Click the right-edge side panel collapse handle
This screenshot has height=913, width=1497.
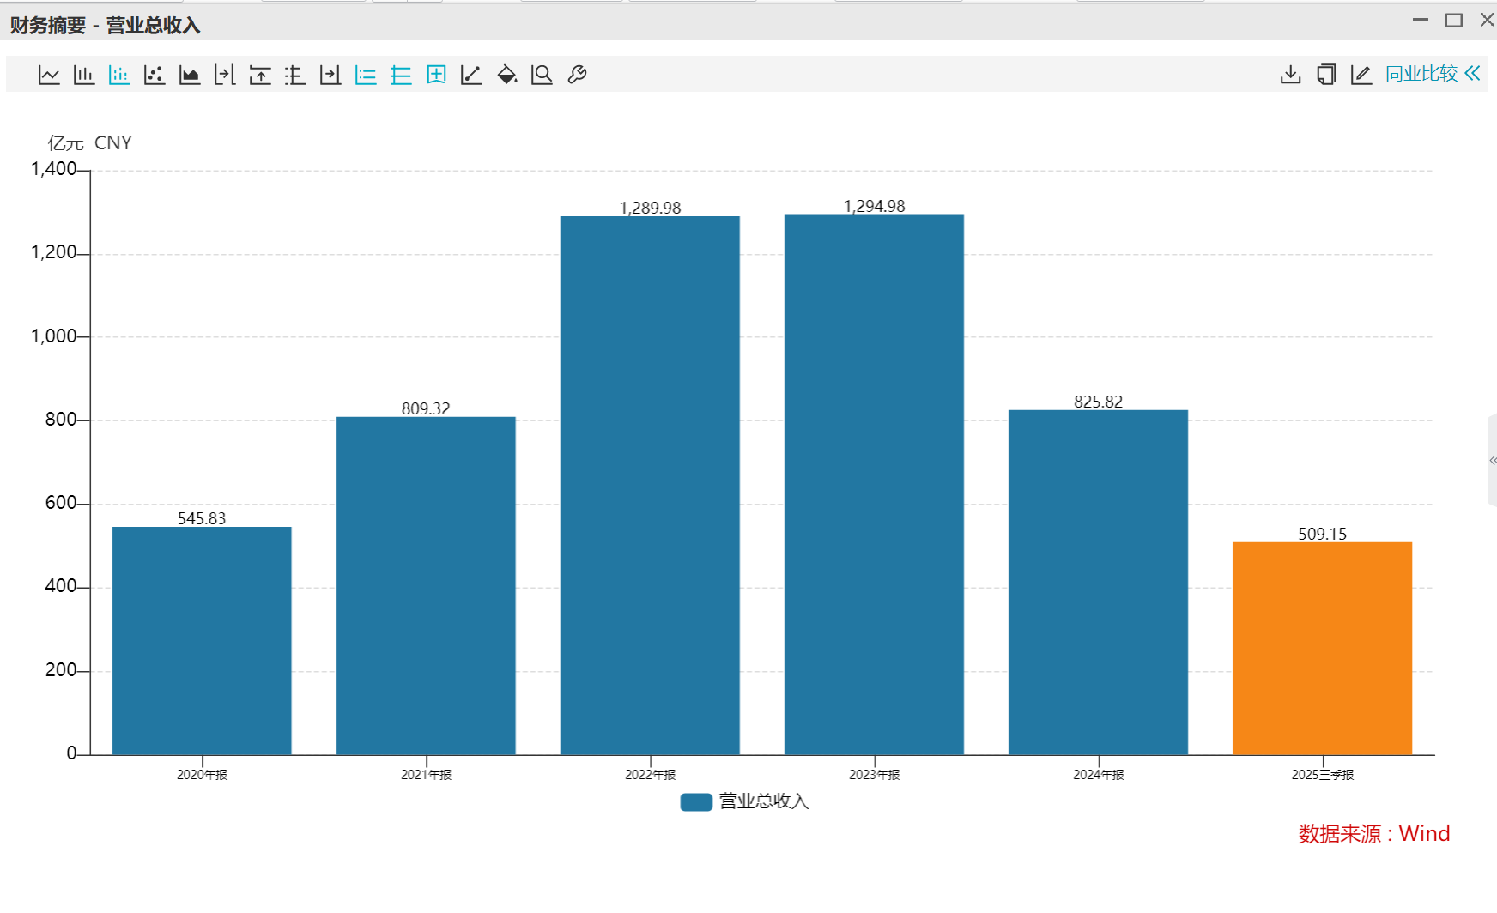coord(1493,461)
